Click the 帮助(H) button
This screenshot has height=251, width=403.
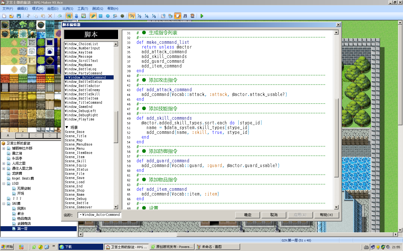click(x=327, y=215)
